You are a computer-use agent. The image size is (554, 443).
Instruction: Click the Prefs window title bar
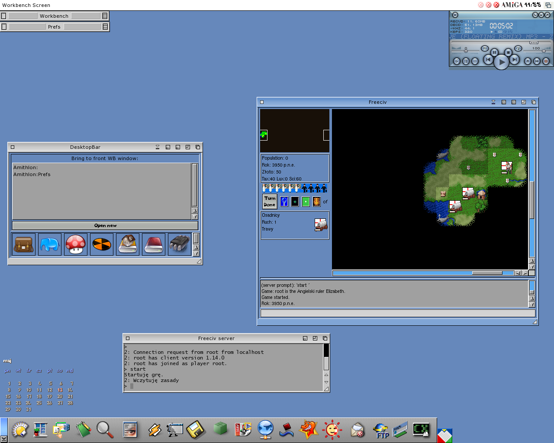pos(54,27)
